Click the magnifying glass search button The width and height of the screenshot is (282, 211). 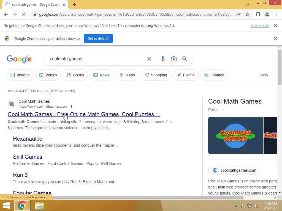(x=185, y=59)
